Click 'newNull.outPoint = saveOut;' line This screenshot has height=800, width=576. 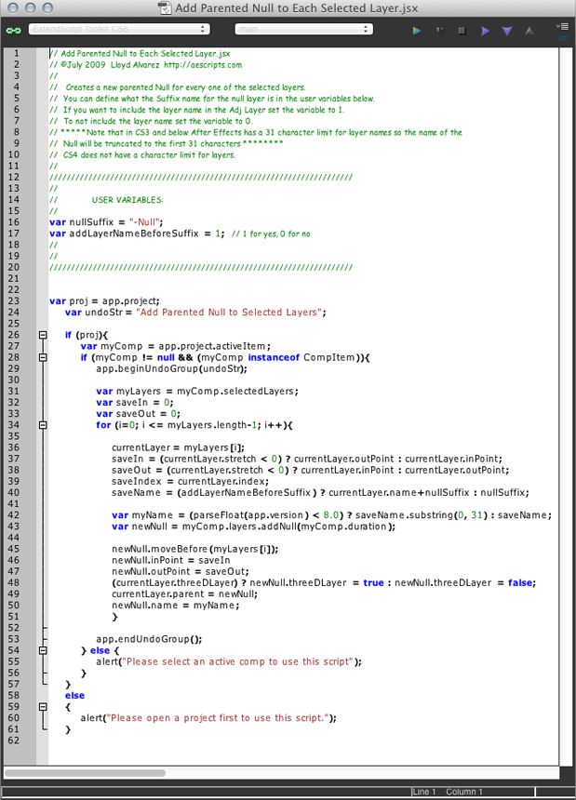pos(181,571)
